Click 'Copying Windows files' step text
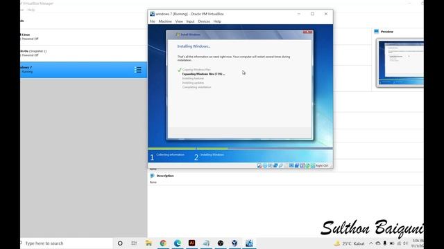Image resolution: width=444 pixels, height=249 pixels. tap(196, 69)
